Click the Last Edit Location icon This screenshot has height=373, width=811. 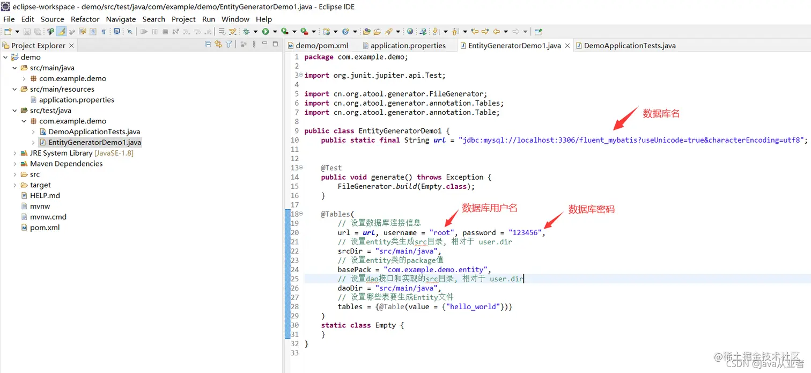[x=475, y=32]
